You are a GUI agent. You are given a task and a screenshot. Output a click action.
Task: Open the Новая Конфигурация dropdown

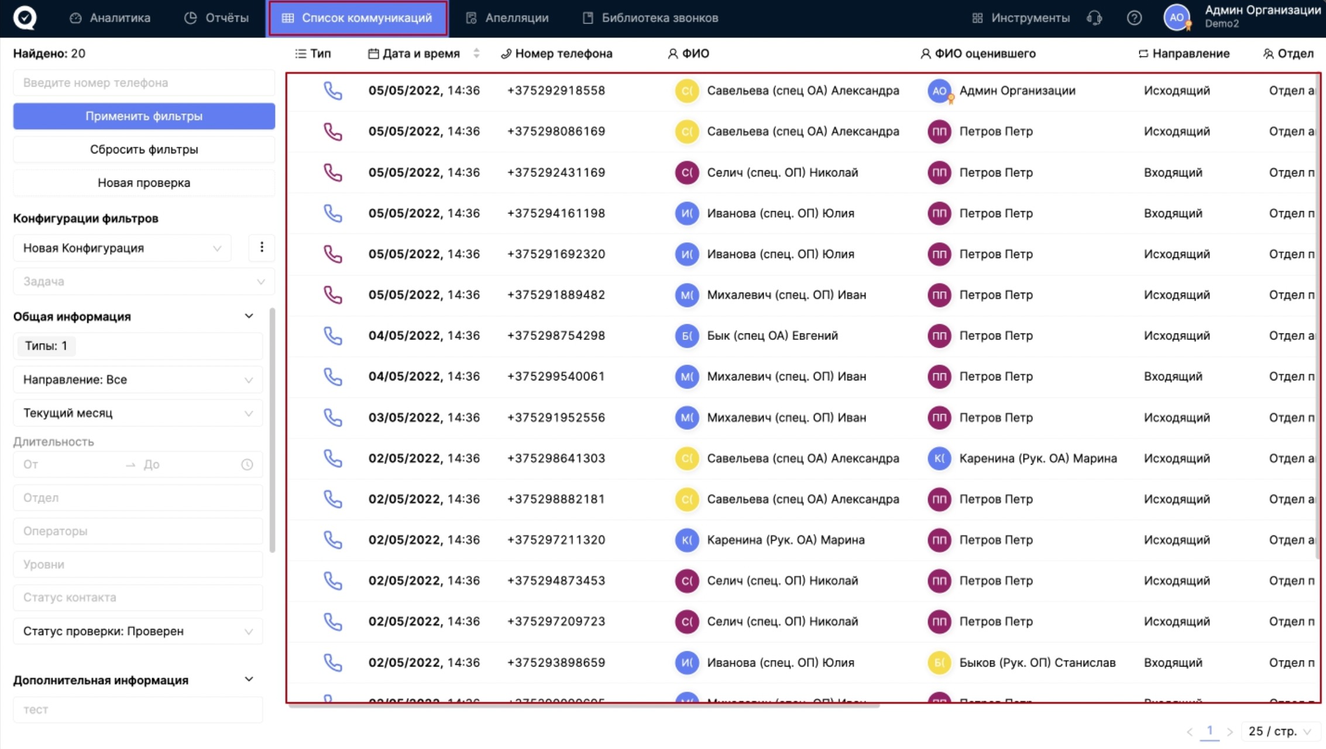point(122,248)
